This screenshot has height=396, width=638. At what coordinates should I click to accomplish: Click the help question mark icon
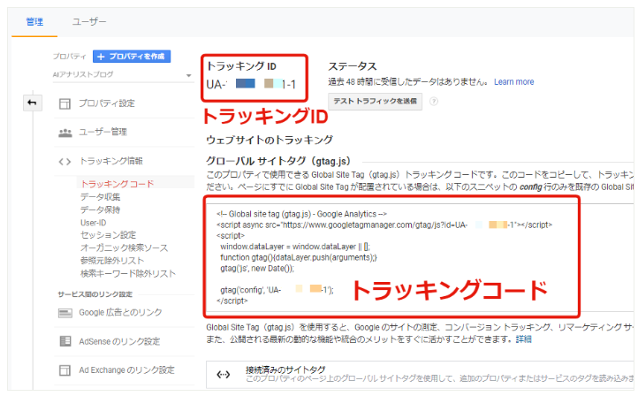pyautogui.click(x=434, y=102)
